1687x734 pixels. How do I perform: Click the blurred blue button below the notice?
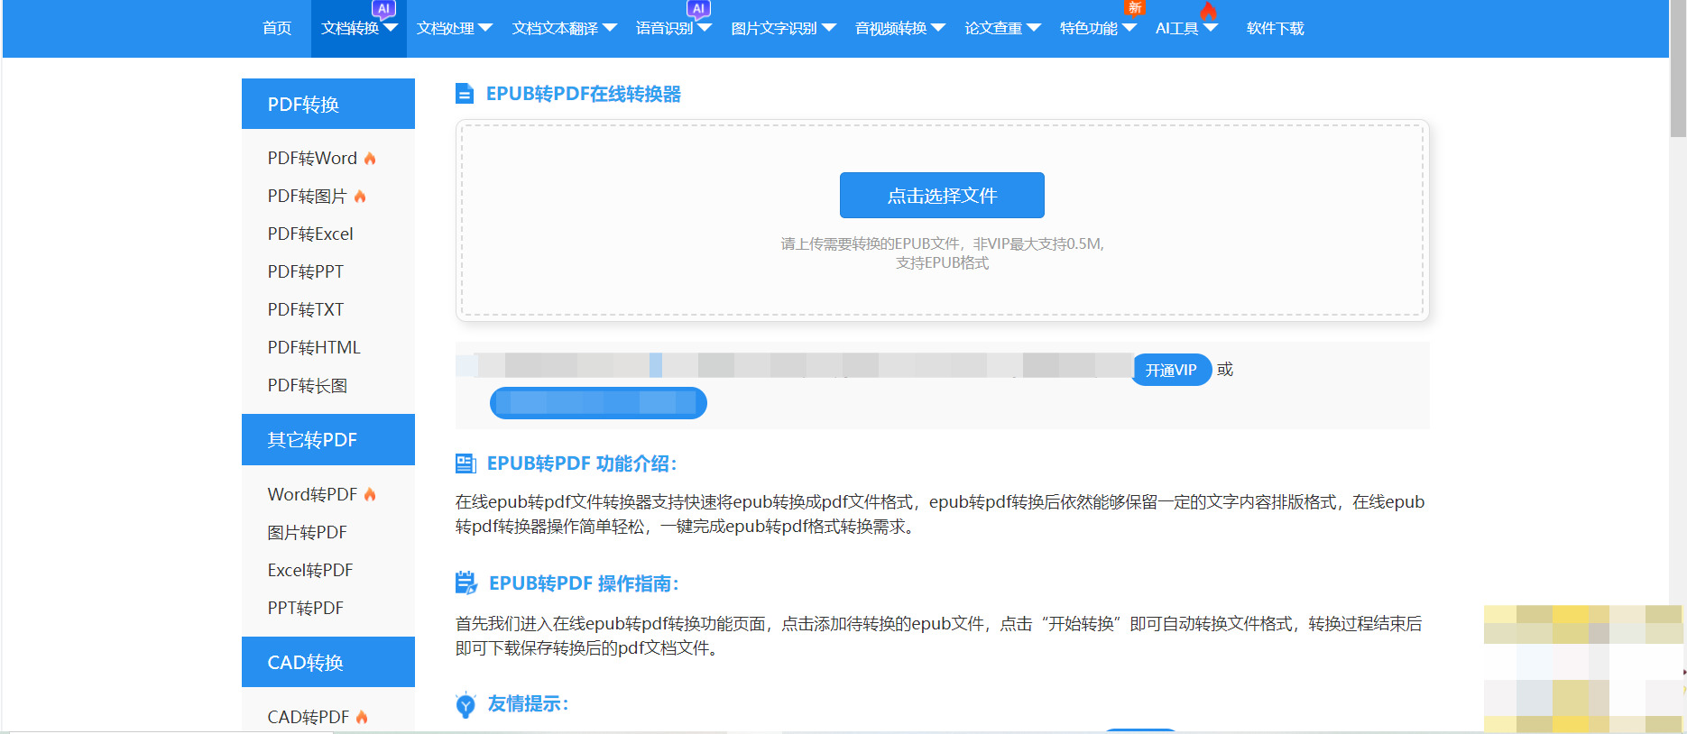(x=598, y=402)
